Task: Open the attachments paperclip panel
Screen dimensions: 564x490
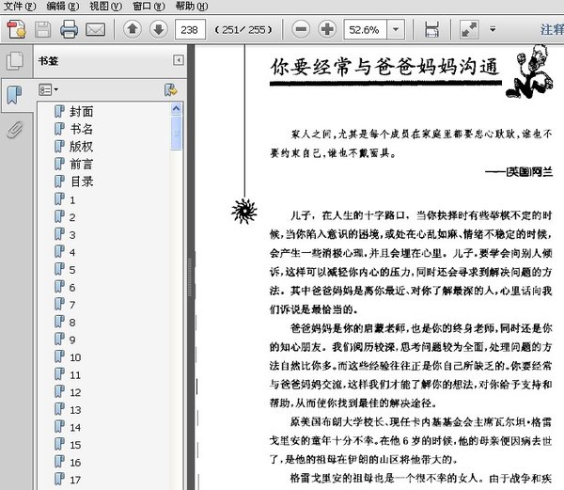Action: [x=14, y=130]
